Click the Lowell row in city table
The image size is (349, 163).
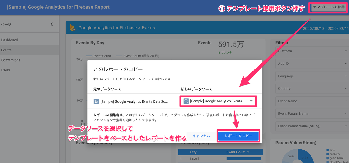(220, 159)
